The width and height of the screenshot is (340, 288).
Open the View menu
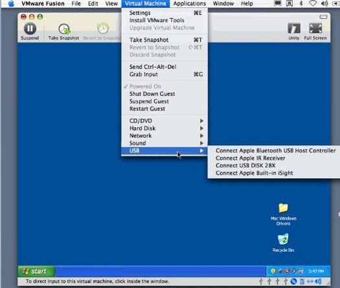click(111, 4)
